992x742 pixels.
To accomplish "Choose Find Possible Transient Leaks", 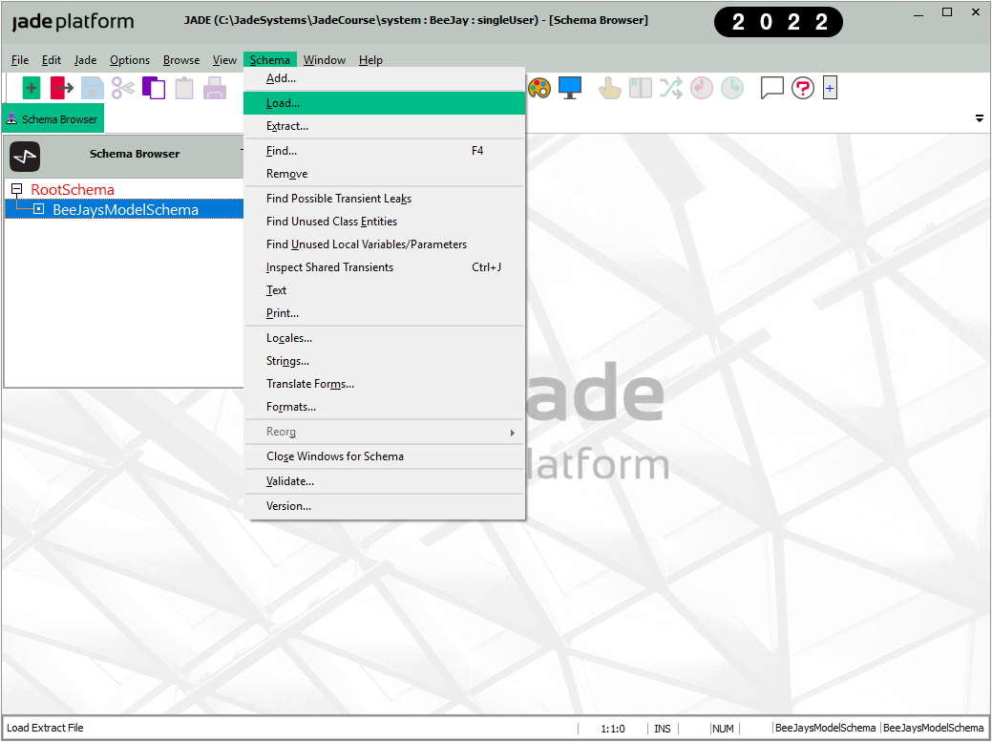I will click(x=339, y=199).
